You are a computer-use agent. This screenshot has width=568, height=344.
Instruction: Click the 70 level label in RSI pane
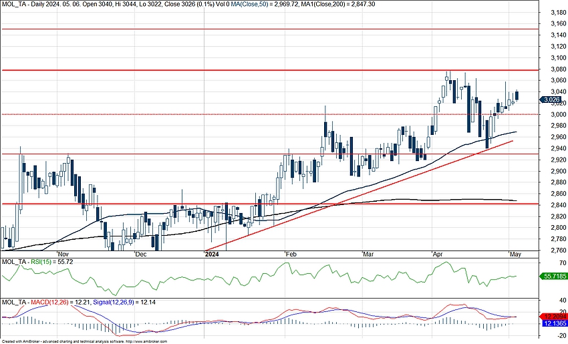(x=563, y=263)
